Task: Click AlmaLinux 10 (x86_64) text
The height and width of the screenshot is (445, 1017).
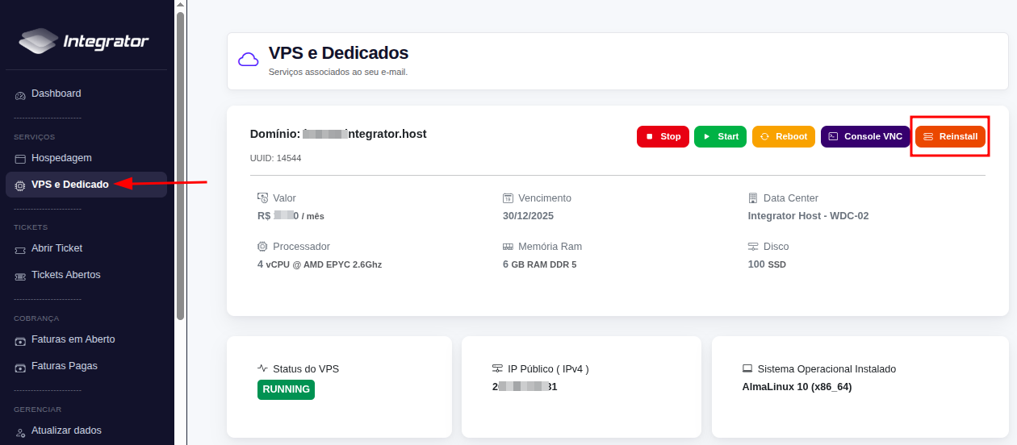Action: pyautogui.click(x=797, y=387)
